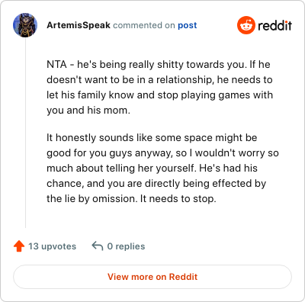This screenshot has height=302, width=305.
Task: Follow the blue 'post' link
Action: coord(188,25)
